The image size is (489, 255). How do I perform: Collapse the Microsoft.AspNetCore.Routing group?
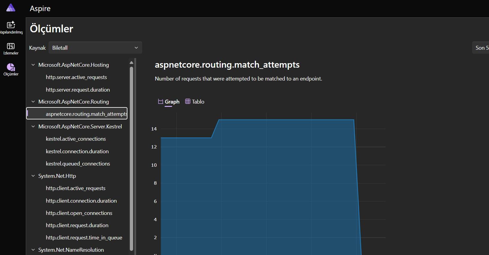click(33, 102)
